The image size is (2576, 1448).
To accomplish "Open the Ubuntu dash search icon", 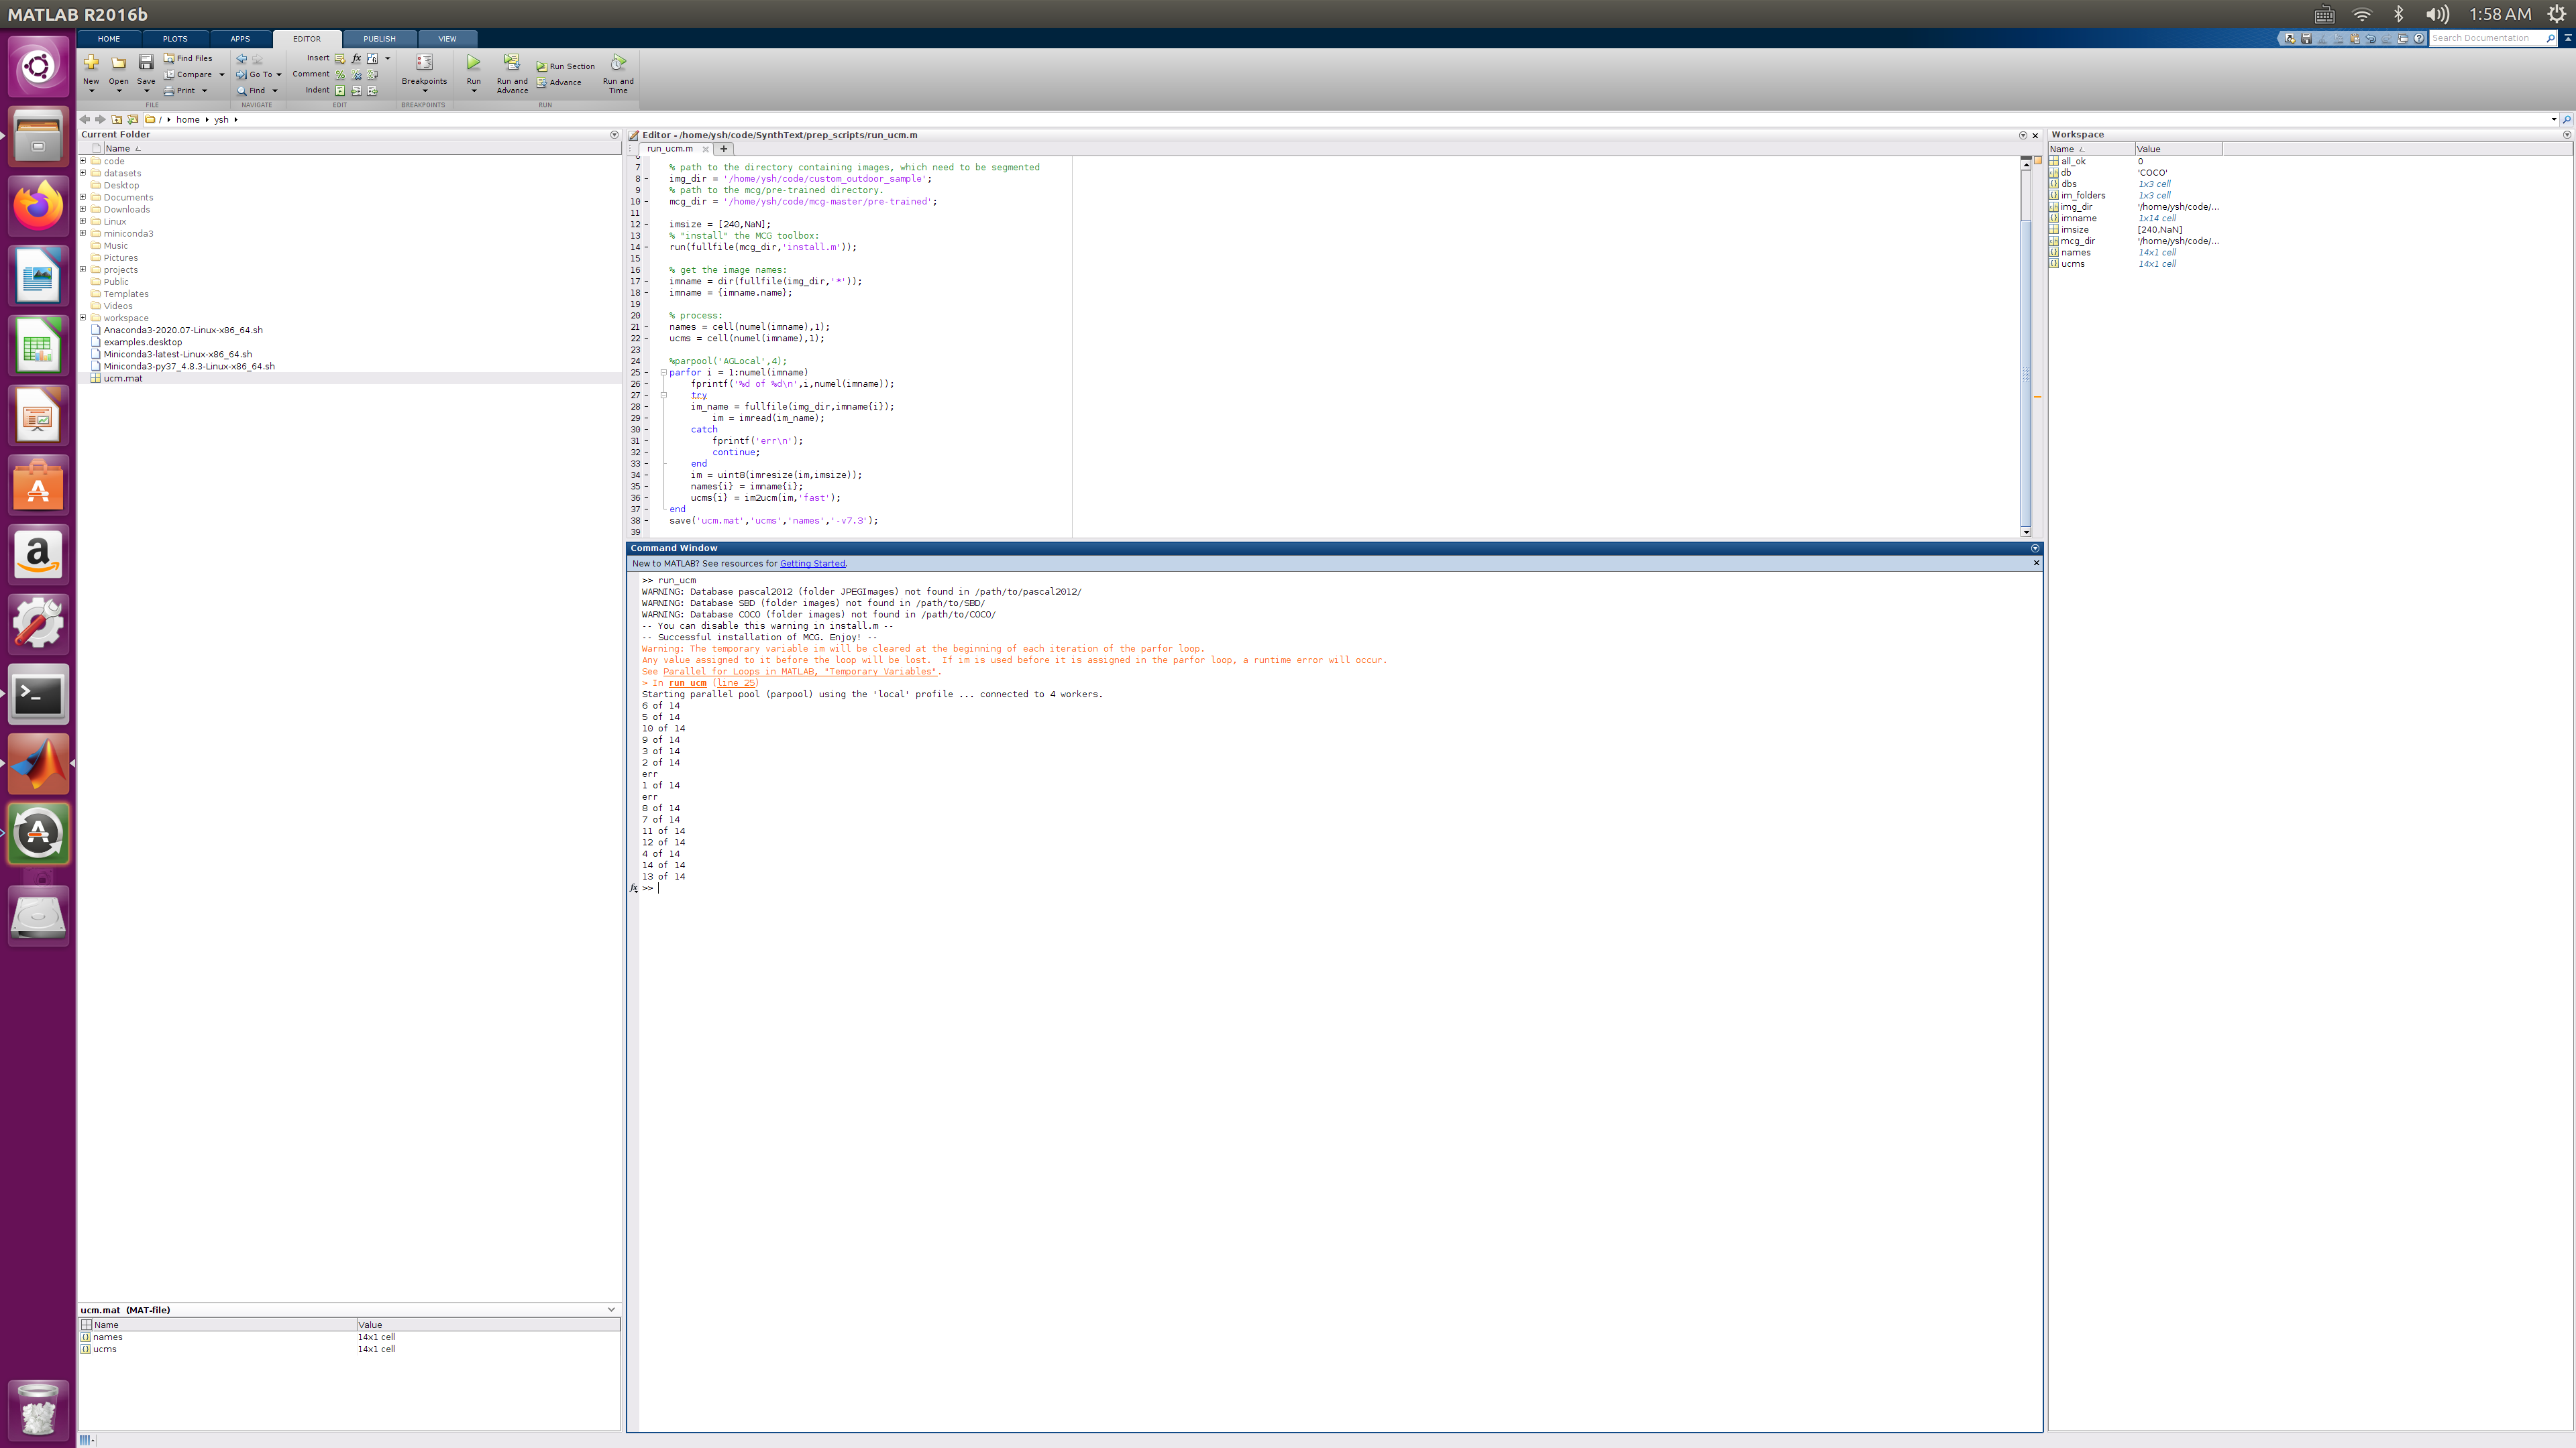I will click(38, 67).
